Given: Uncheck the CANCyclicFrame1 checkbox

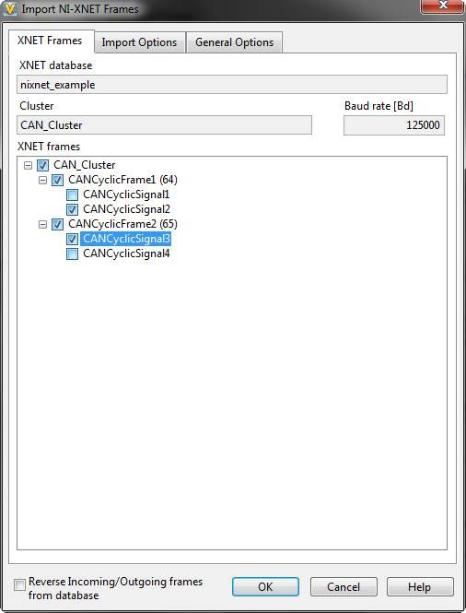Looking at the screenshot, I should pos(57,181).
